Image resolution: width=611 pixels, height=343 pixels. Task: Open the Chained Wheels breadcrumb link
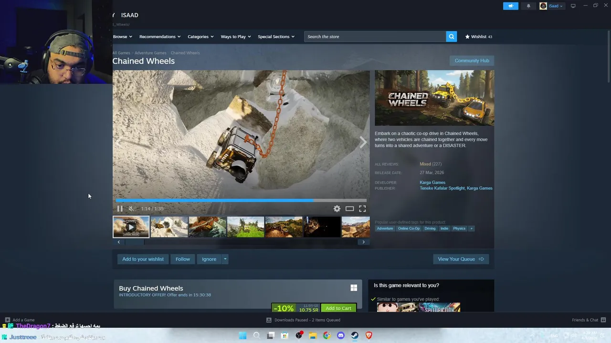tap(185, 53)
